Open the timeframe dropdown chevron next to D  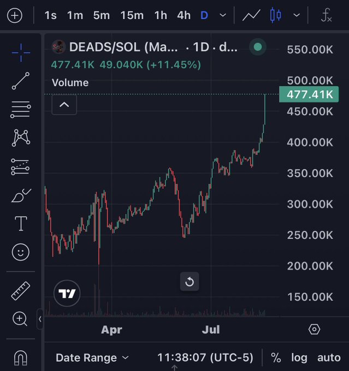coord(223,15)
